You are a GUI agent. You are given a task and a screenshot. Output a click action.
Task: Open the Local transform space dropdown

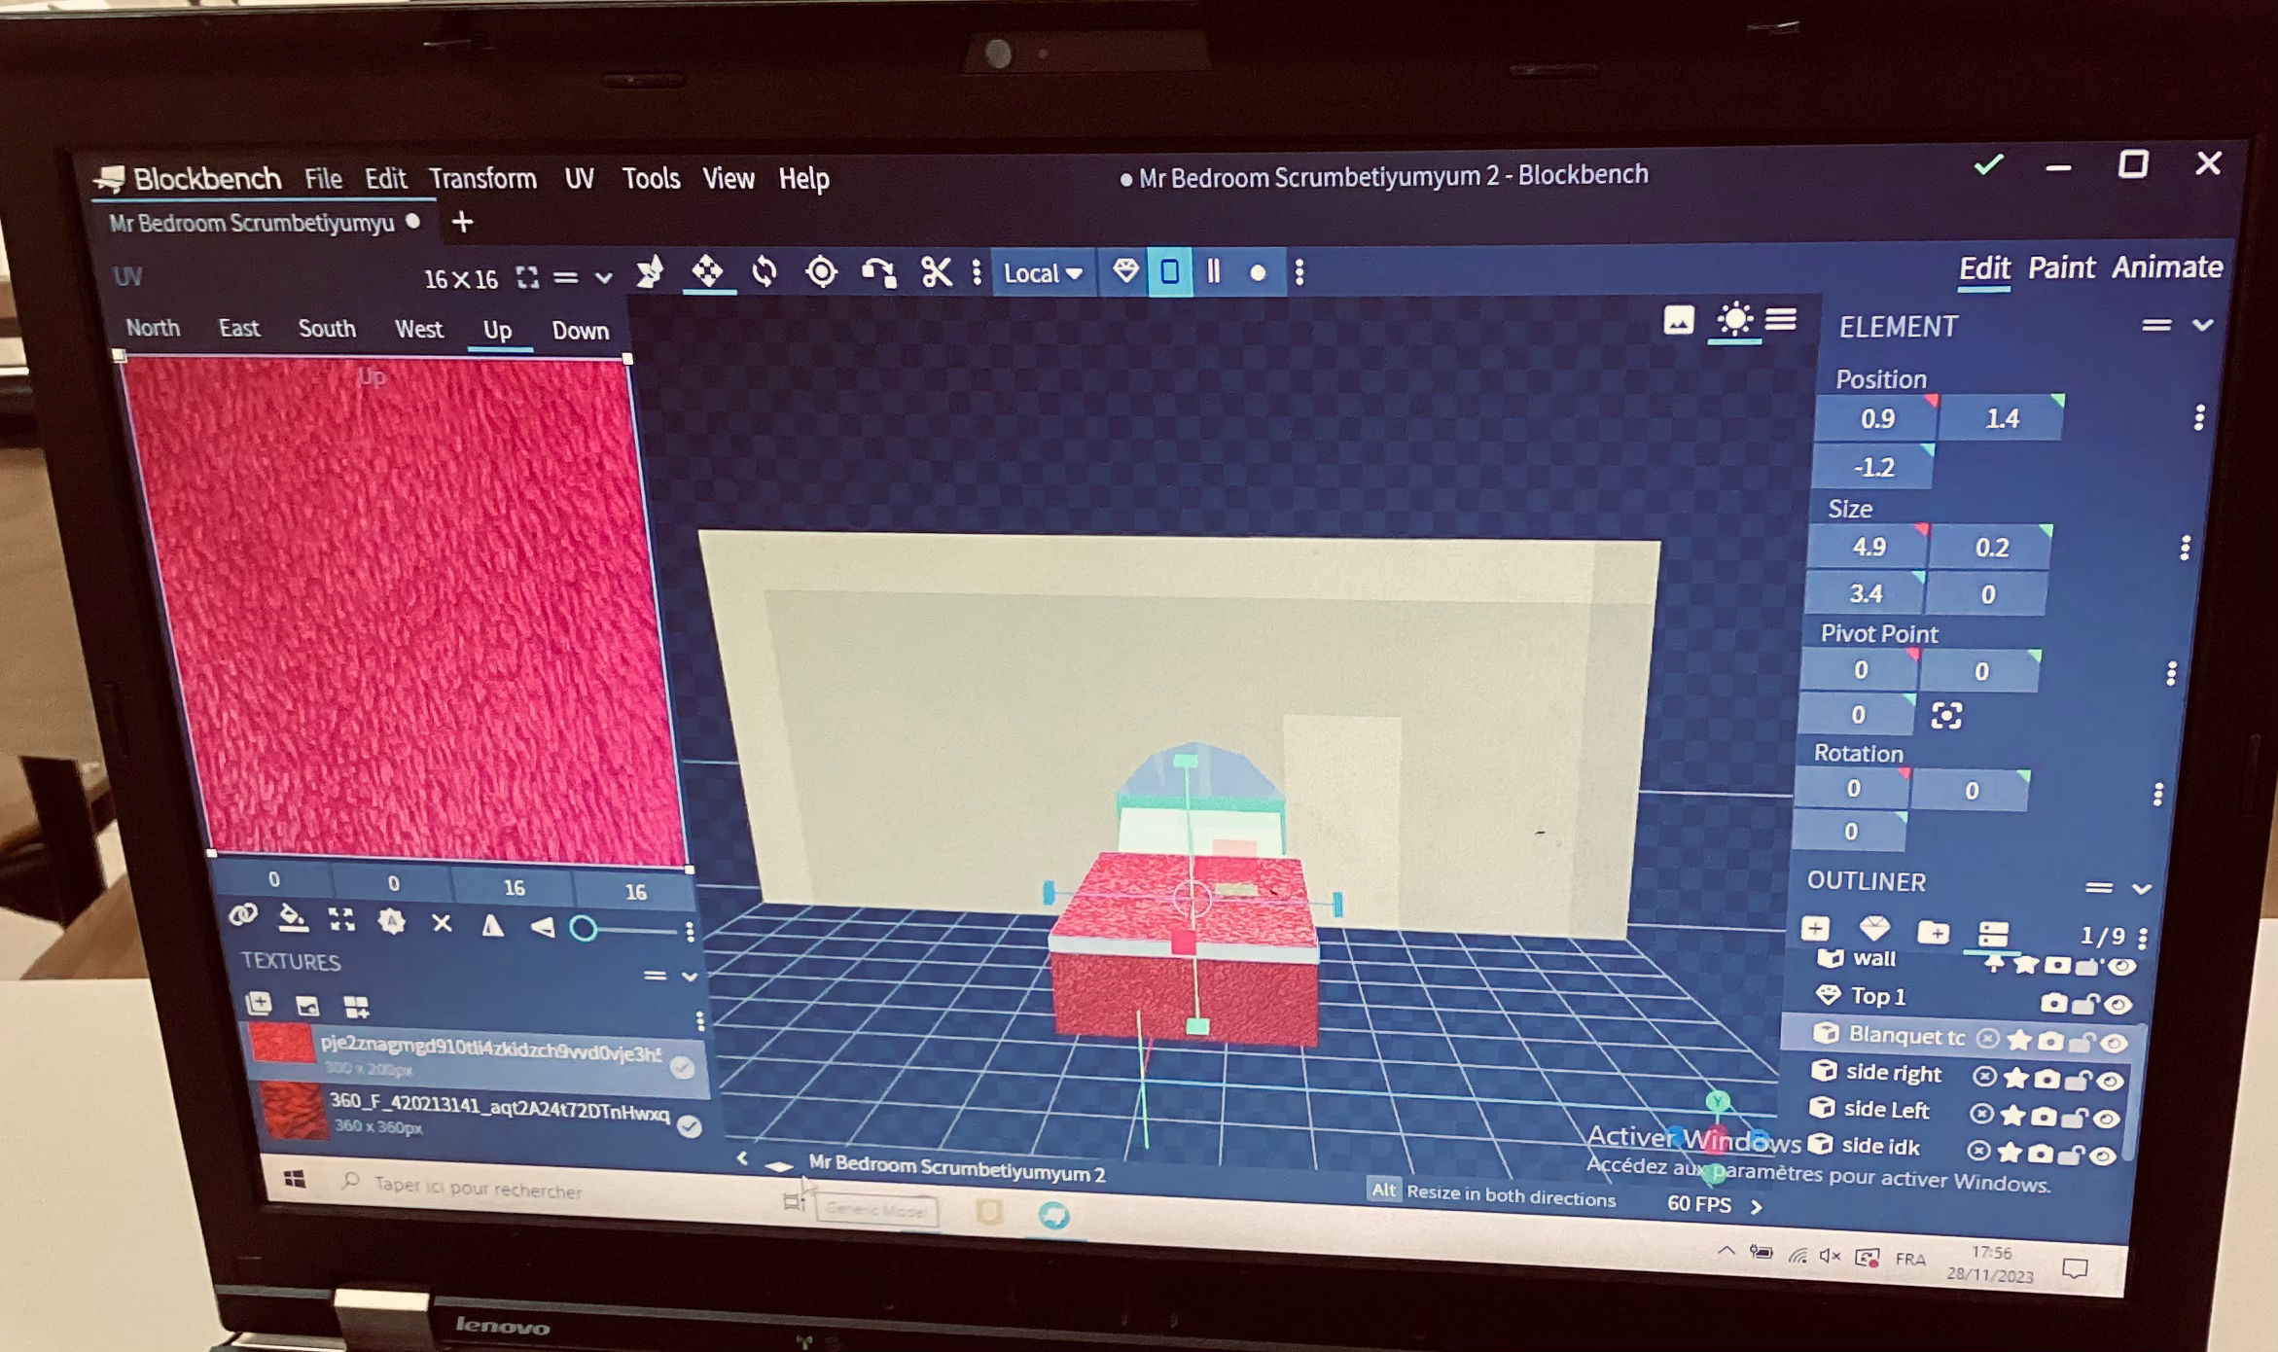1042,273
